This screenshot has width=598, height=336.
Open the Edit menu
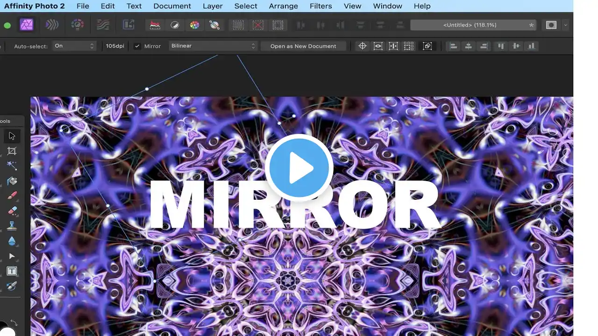(108, 6)
